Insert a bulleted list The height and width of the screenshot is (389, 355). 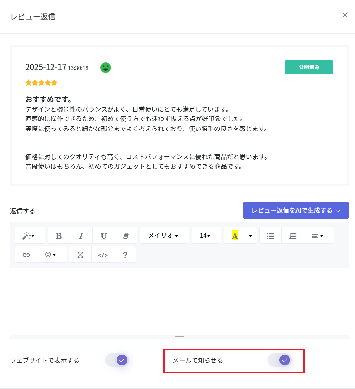[x=270, y=236]
